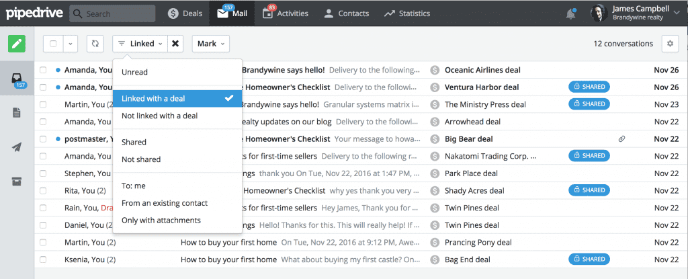Open the notifications bell
The width and height of the screenshot is (688, 279).
pyautogui.click(x=570, y=13)
